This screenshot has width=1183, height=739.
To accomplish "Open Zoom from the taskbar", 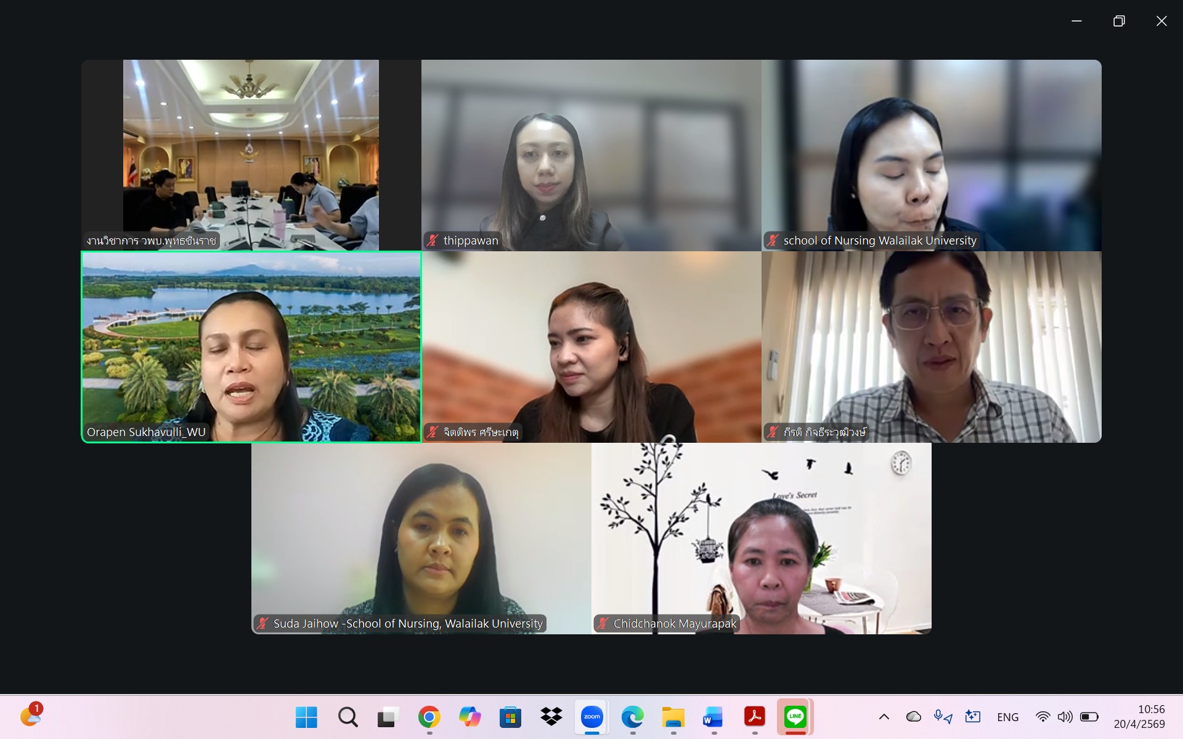I will click(592, 717).
